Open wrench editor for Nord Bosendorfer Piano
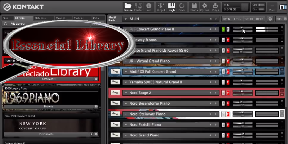 tap(115, 103)
